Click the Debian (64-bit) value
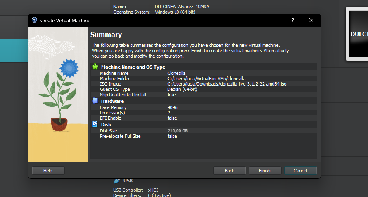The width and height of the screenshot is (368, 197). (x=182, y=89)
